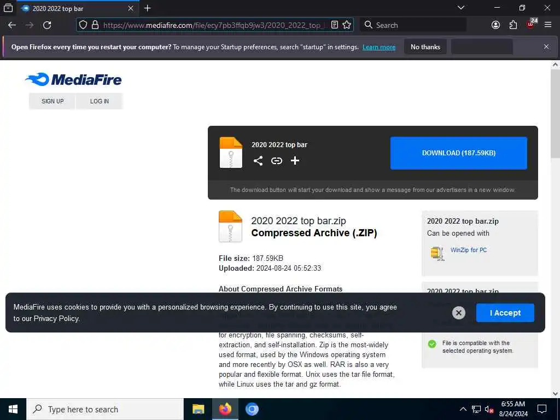Open the Firefox account icon

click(x=495, y=25)
